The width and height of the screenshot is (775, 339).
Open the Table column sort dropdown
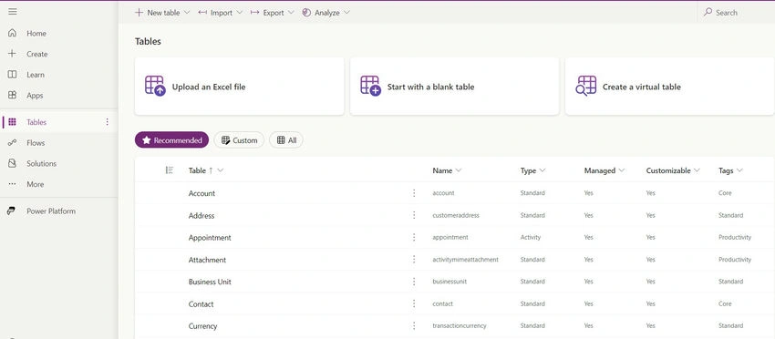(221, 170)
